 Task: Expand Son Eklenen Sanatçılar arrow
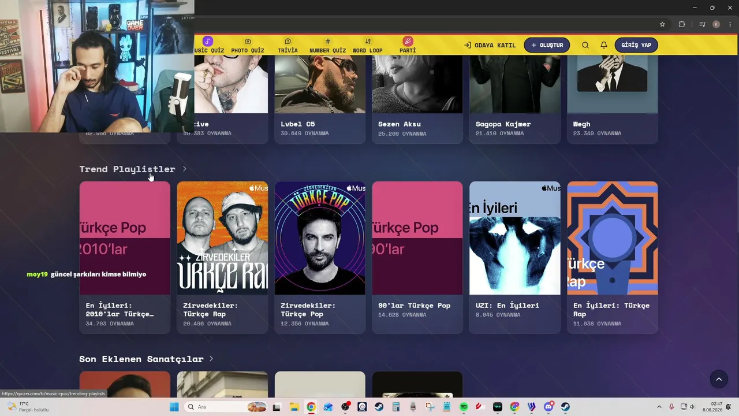[x=211, y=359]
